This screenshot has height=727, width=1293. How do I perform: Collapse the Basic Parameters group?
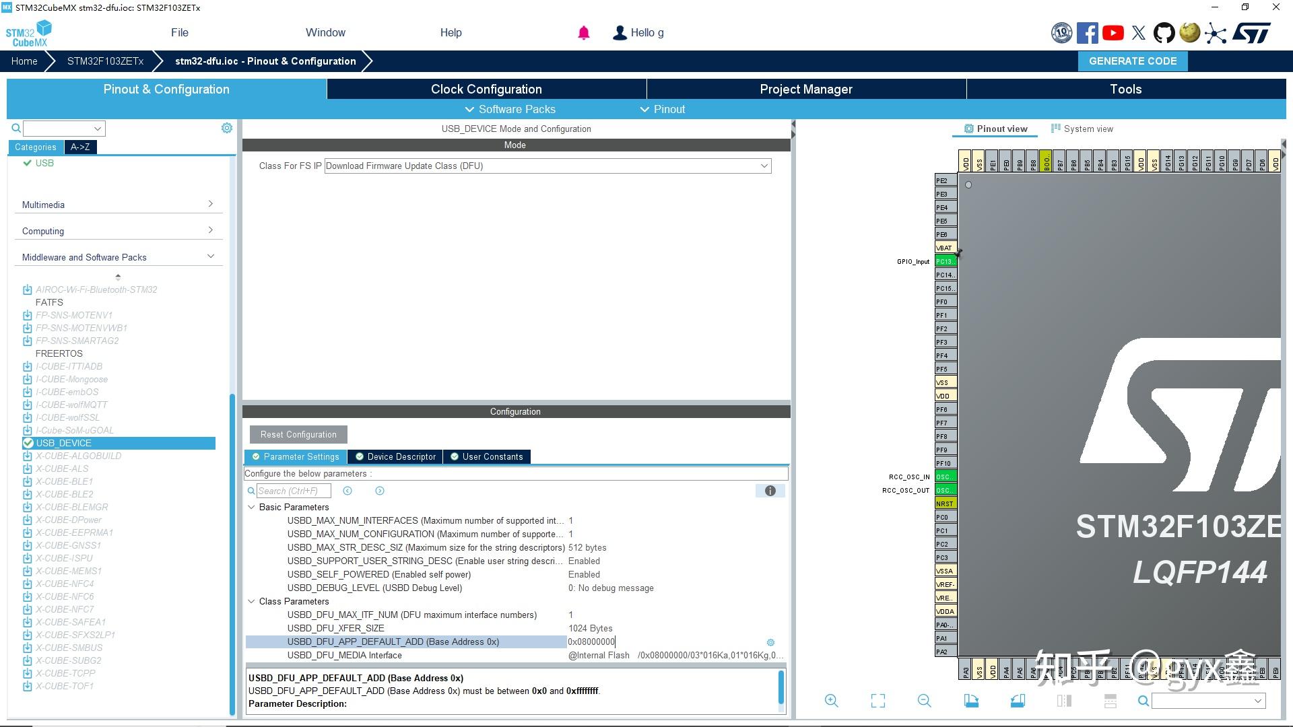(x=252, y=507)
